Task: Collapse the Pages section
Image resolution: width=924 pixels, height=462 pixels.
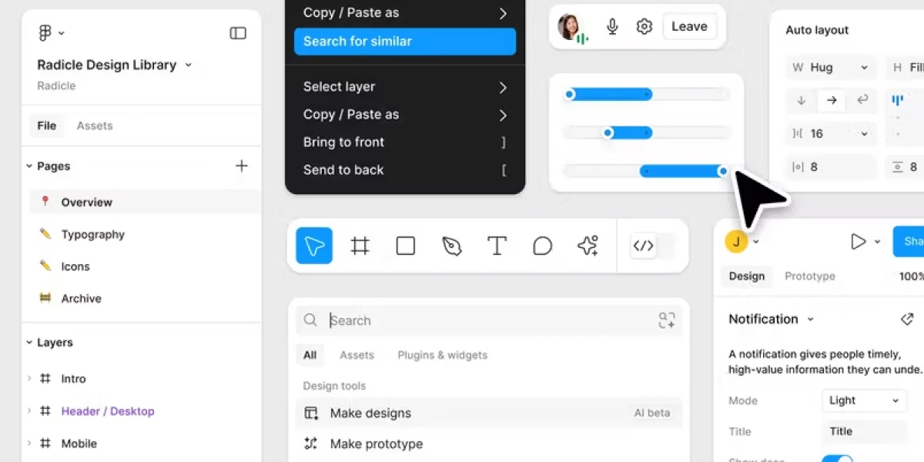Action: [x=29, y=166]
